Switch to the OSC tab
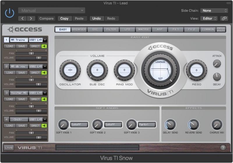The height and width of the screenshot is (163, 233). [95, 29]
